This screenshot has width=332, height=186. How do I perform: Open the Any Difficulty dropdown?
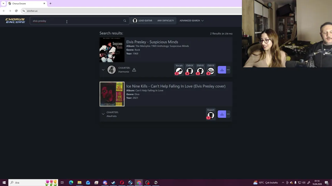[x=165, y=21]
